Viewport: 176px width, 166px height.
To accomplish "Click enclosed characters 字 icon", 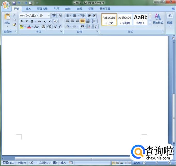I will pos(49,27).
